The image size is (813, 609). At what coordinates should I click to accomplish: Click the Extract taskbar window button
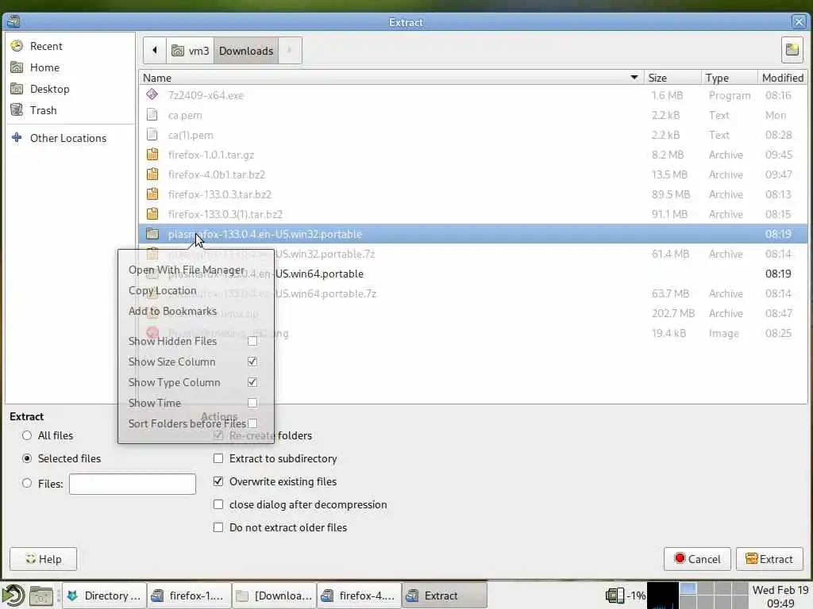445,596
